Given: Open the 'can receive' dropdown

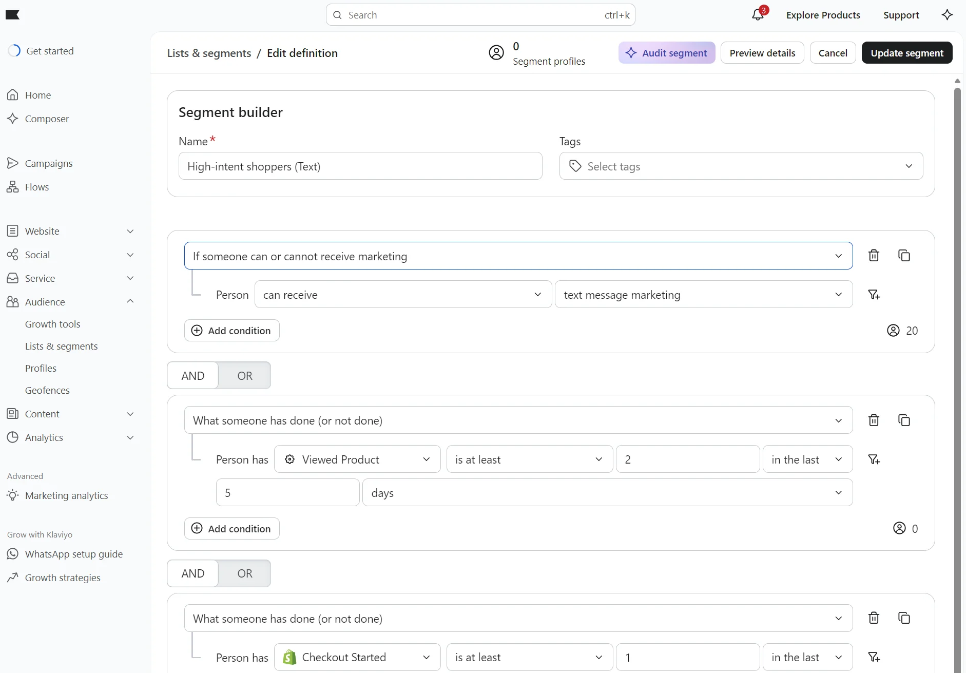Looking at the screenshot, I should click(x=403, y=295).
